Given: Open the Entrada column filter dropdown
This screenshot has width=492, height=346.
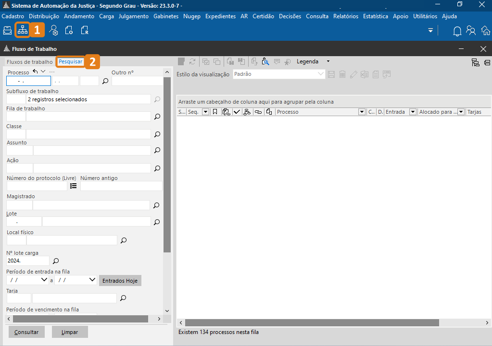Looking at the screenshot, I should click(x=413, y=112).
